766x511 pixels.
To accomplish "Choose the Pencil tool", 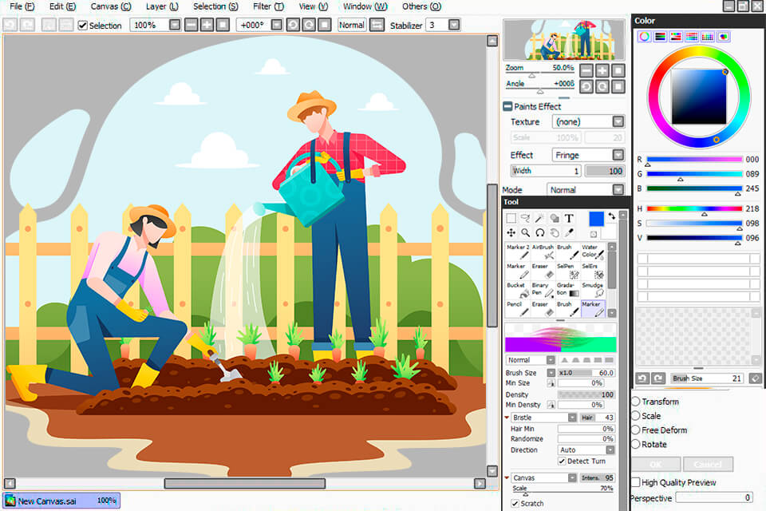I will [518, 308].
